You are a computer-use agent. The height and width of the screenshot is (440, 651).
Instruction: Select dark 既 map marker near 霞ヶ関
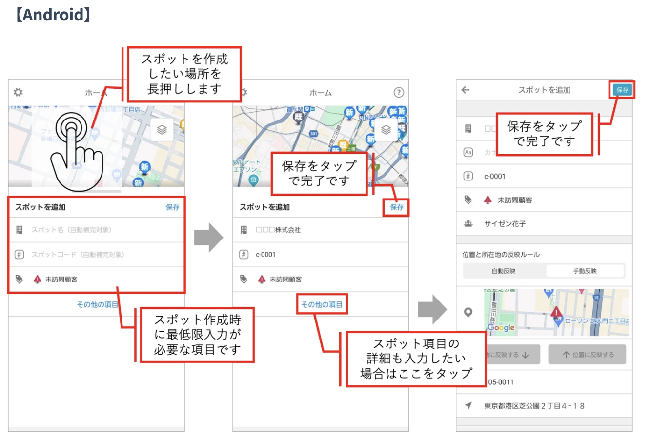tap(298, 117)
